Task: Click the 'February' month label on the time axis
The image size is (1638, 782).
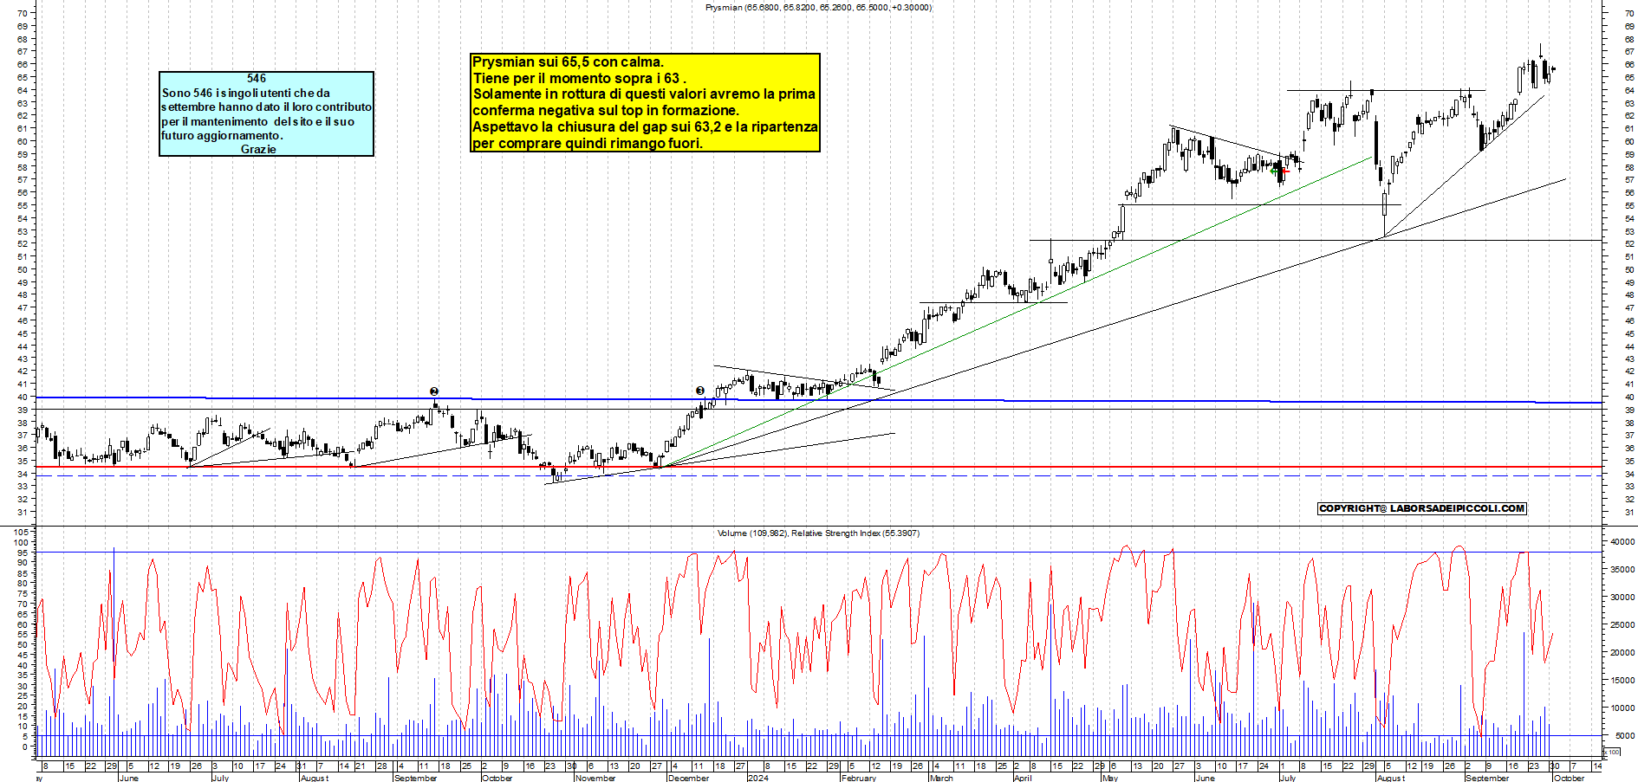Action: point(859,778)
